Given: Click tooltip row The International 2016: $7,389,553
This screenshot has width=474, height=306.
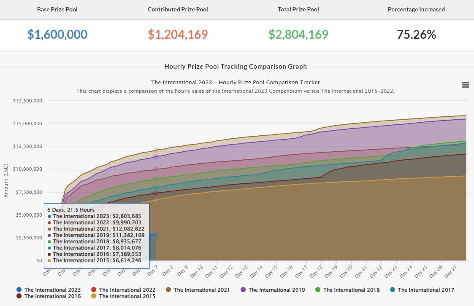Looking at the screenshot, I should click(x=94, y=254).
